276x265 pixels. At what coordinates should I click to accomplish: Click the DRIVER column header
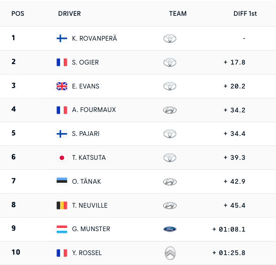70,14
